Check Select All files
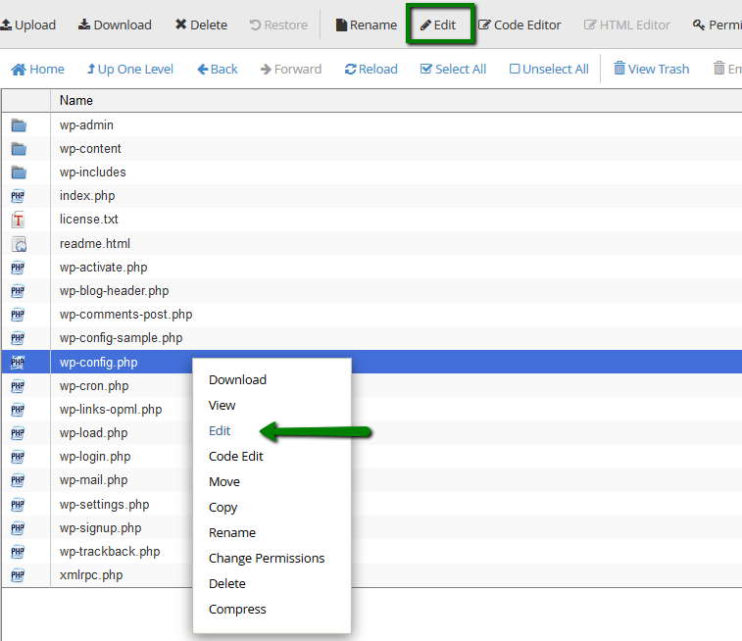Viewport: 742px width, 641px height. point(453,69)
